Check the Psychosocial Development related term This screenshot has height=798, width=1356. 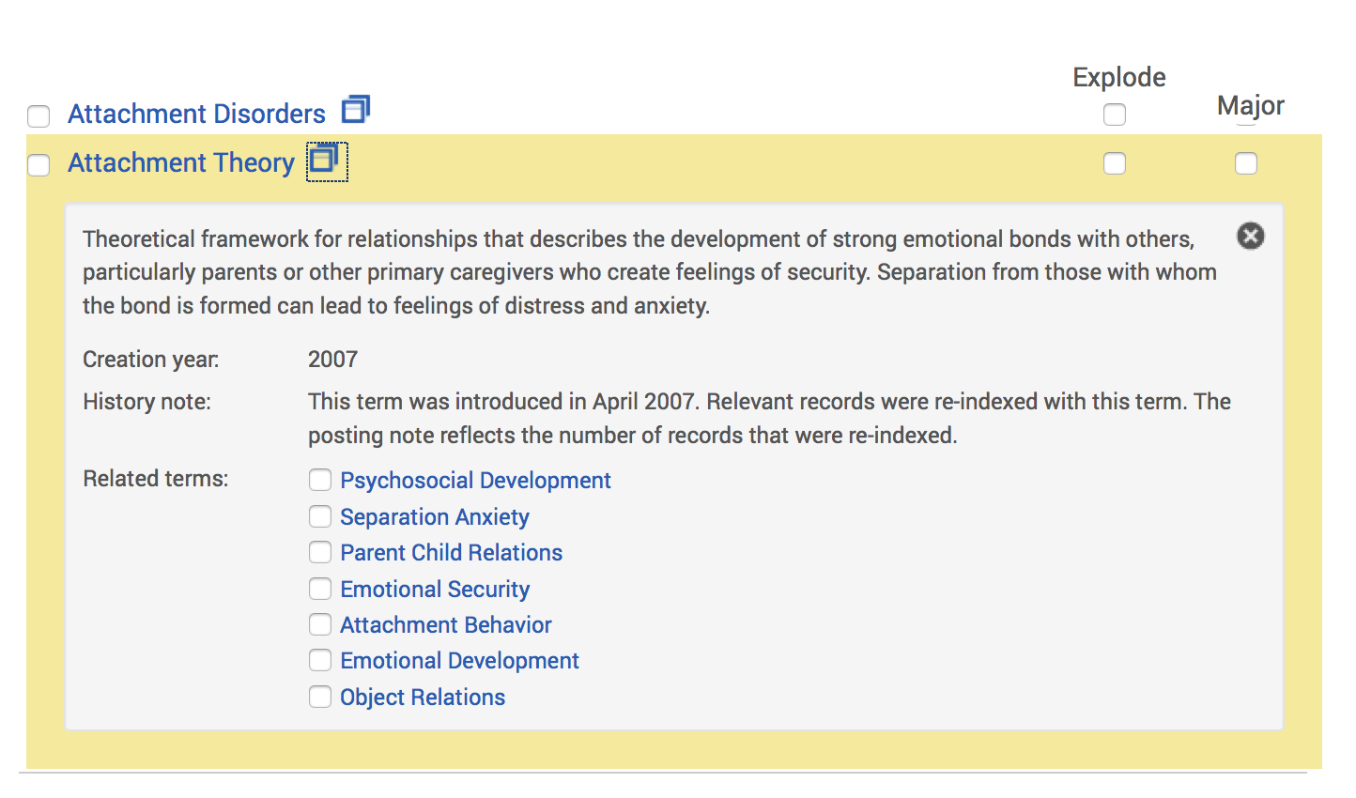(x=320, y=480)
